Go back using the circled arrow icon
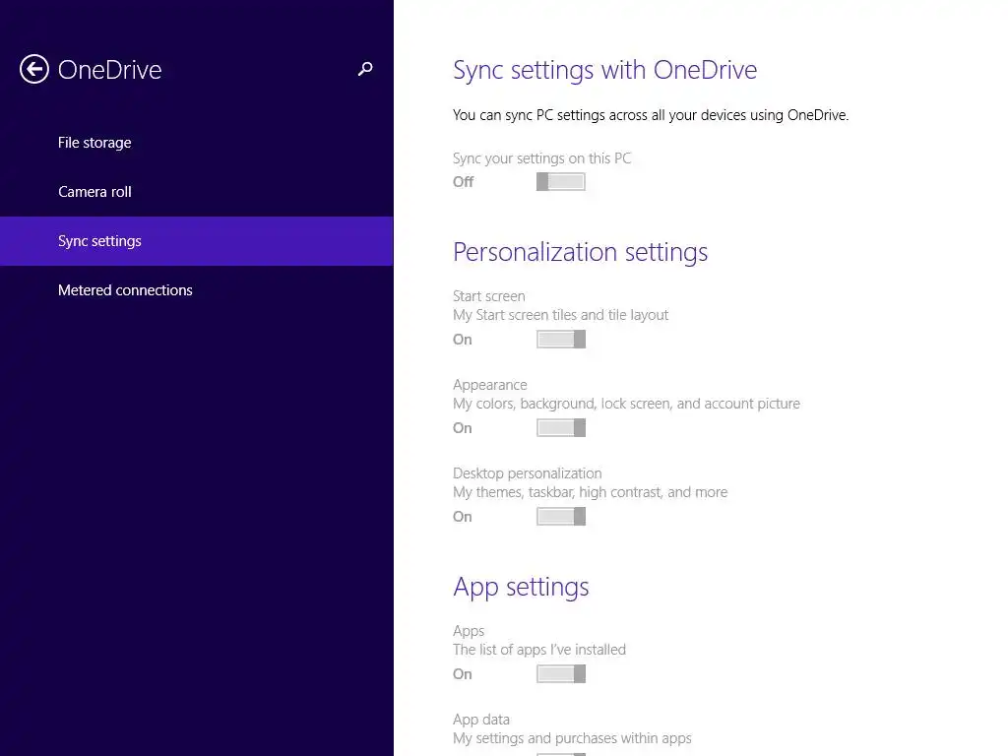The width and height of the screenshot is (1008, 756). tap(34, 70)
